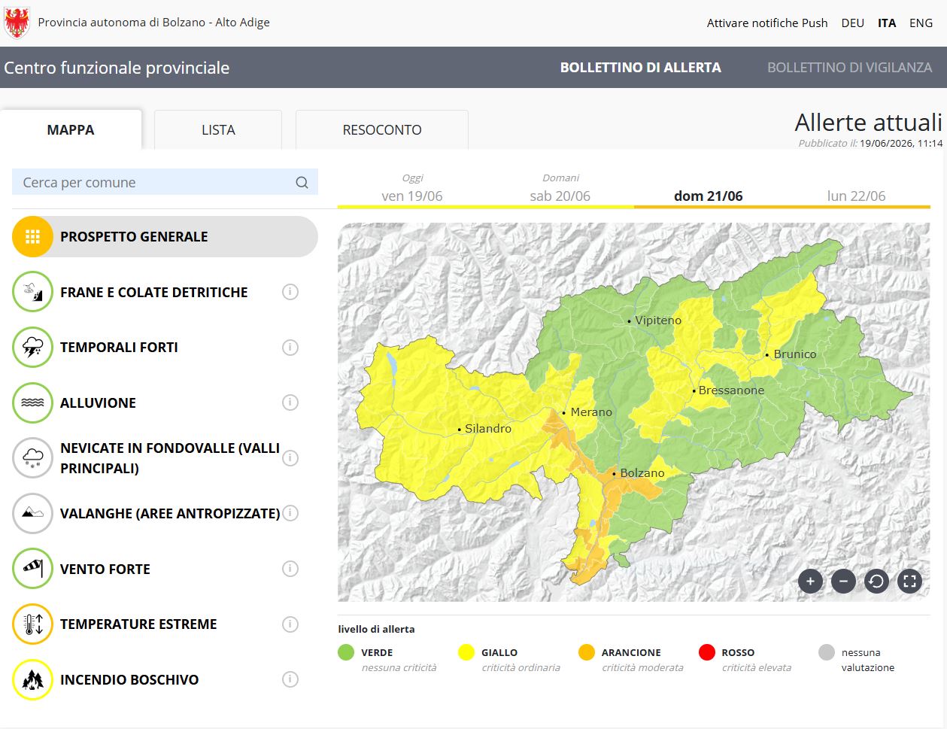The width and height of the screenshot is (947, 729).
Task: Click Provincia autonoma di Bolzano - Alto Adige
Action: click(153, 23)
